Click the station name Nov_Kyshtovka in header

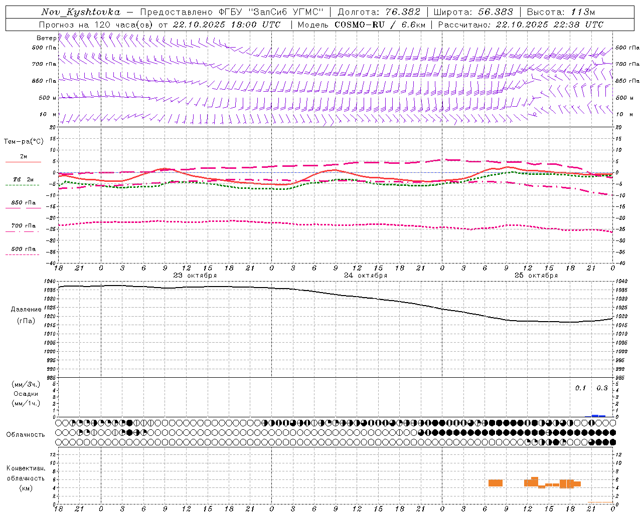click(x=81, y=12)
